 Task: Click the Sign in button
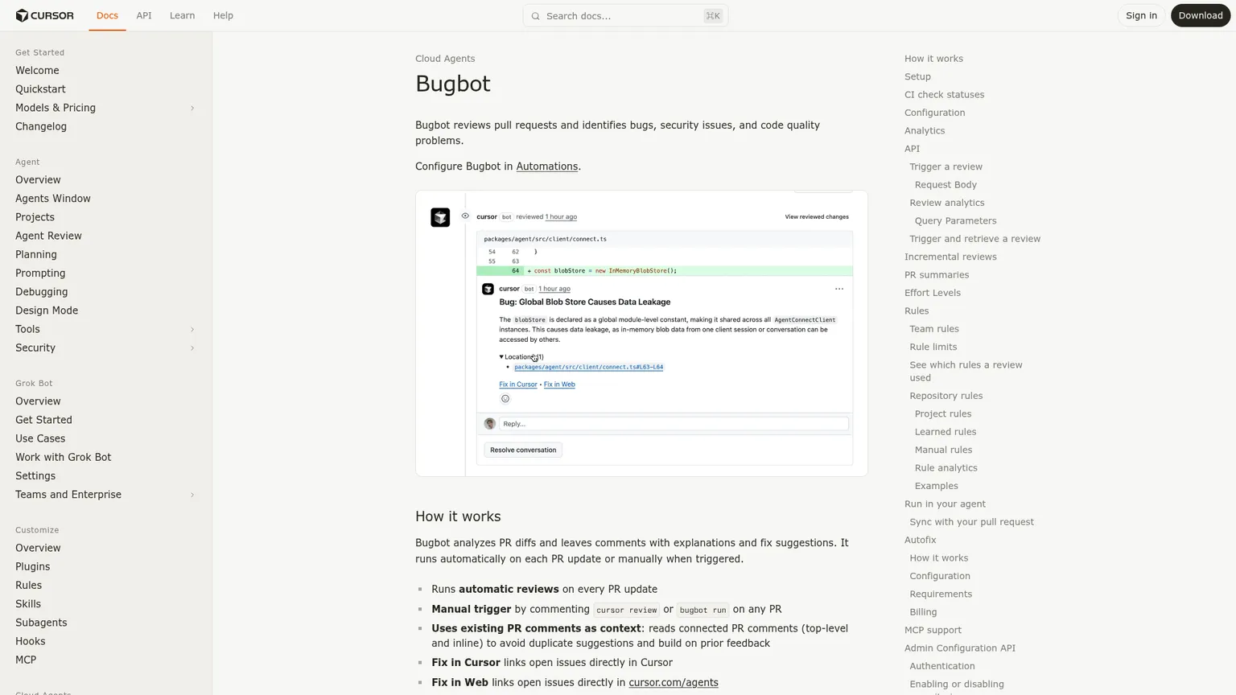point(1141,15)
